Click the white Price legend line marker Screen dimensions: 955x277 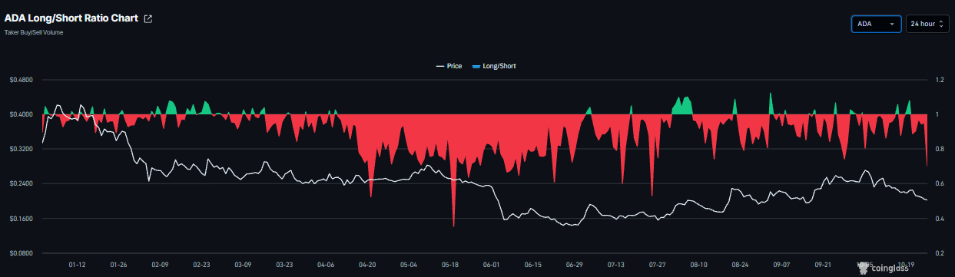[x=439, y=67]
